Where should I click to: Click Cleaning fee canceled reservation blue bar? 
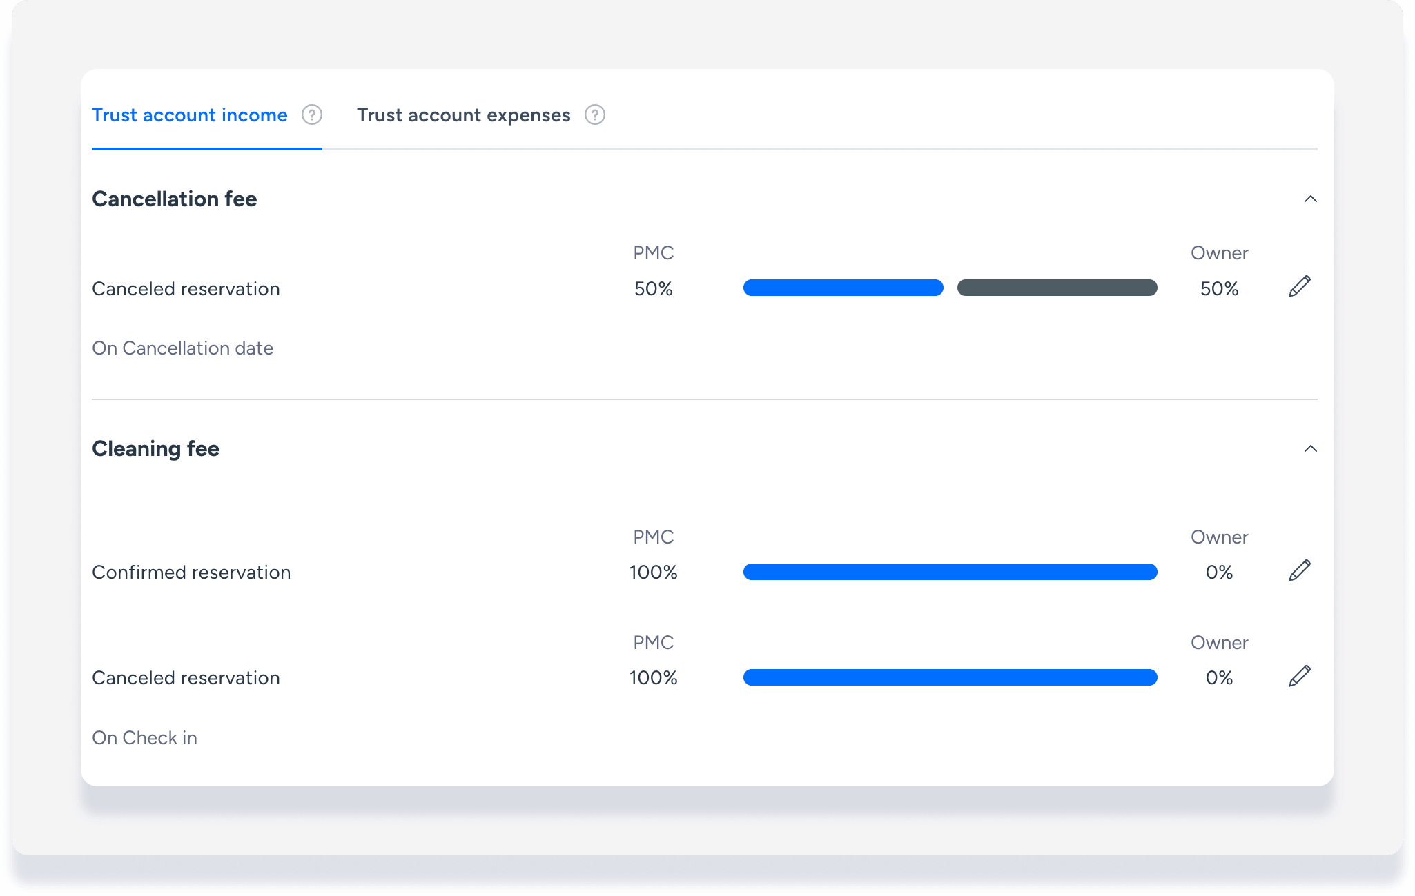[x=950, y=677]
